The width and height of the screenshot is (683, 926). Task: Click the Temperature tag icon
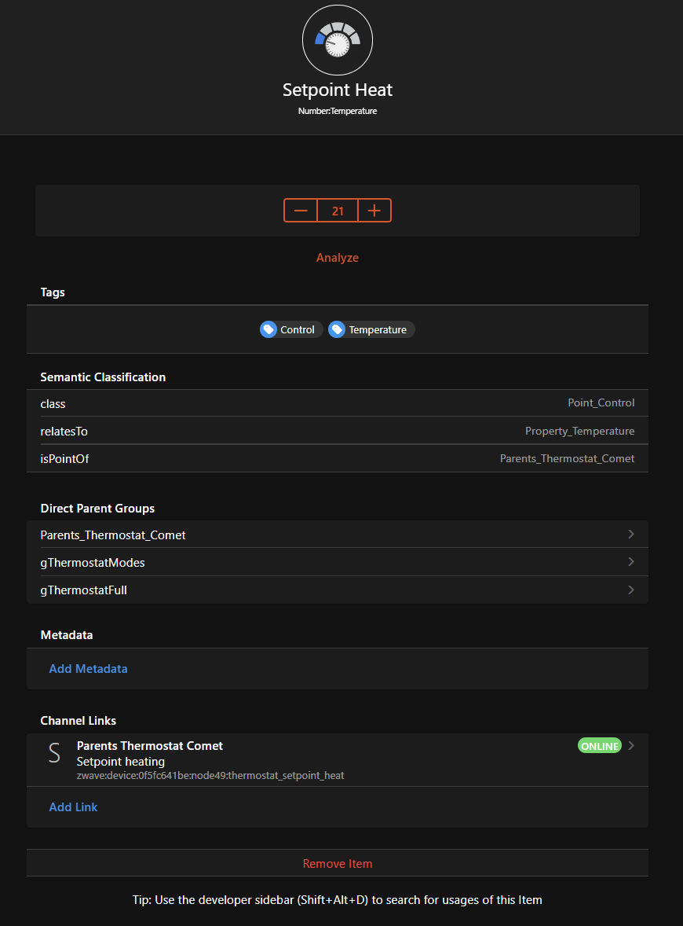337,330
